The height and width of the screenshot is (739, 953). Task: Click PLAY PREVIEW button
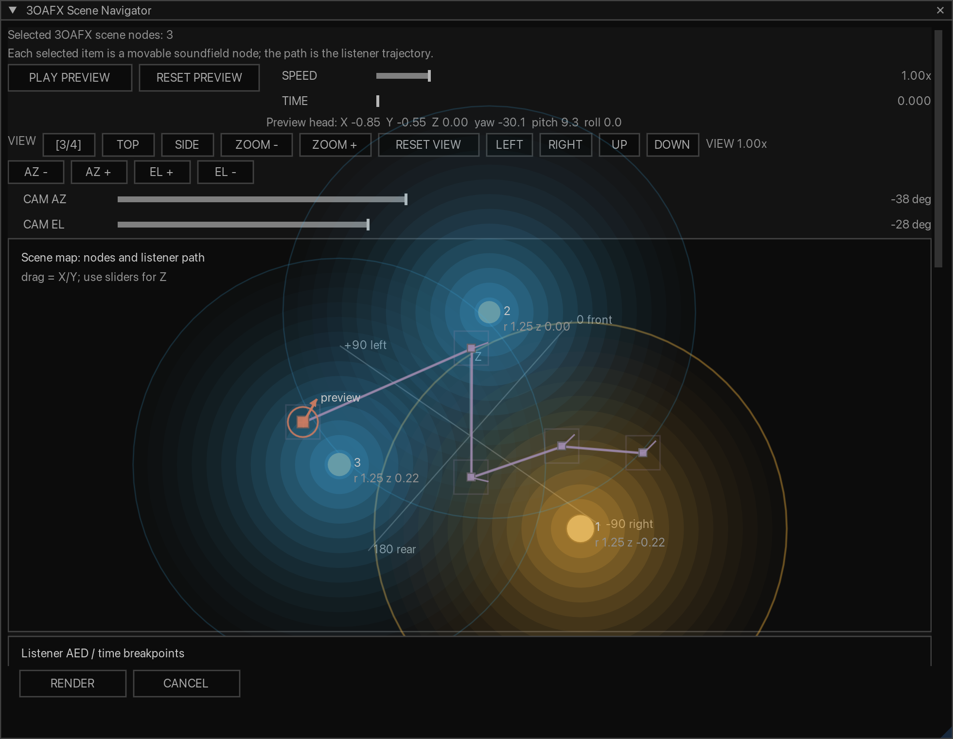(70, 78)
